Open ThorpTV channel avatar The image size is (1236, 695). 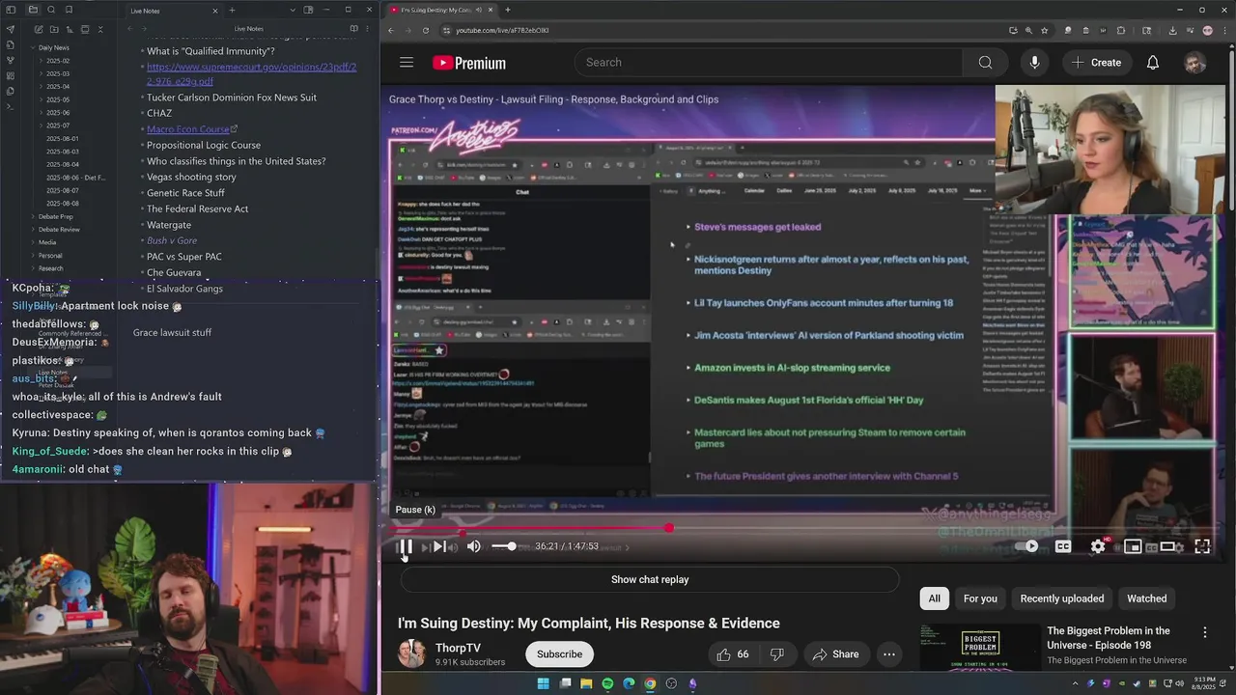point(412,653)
